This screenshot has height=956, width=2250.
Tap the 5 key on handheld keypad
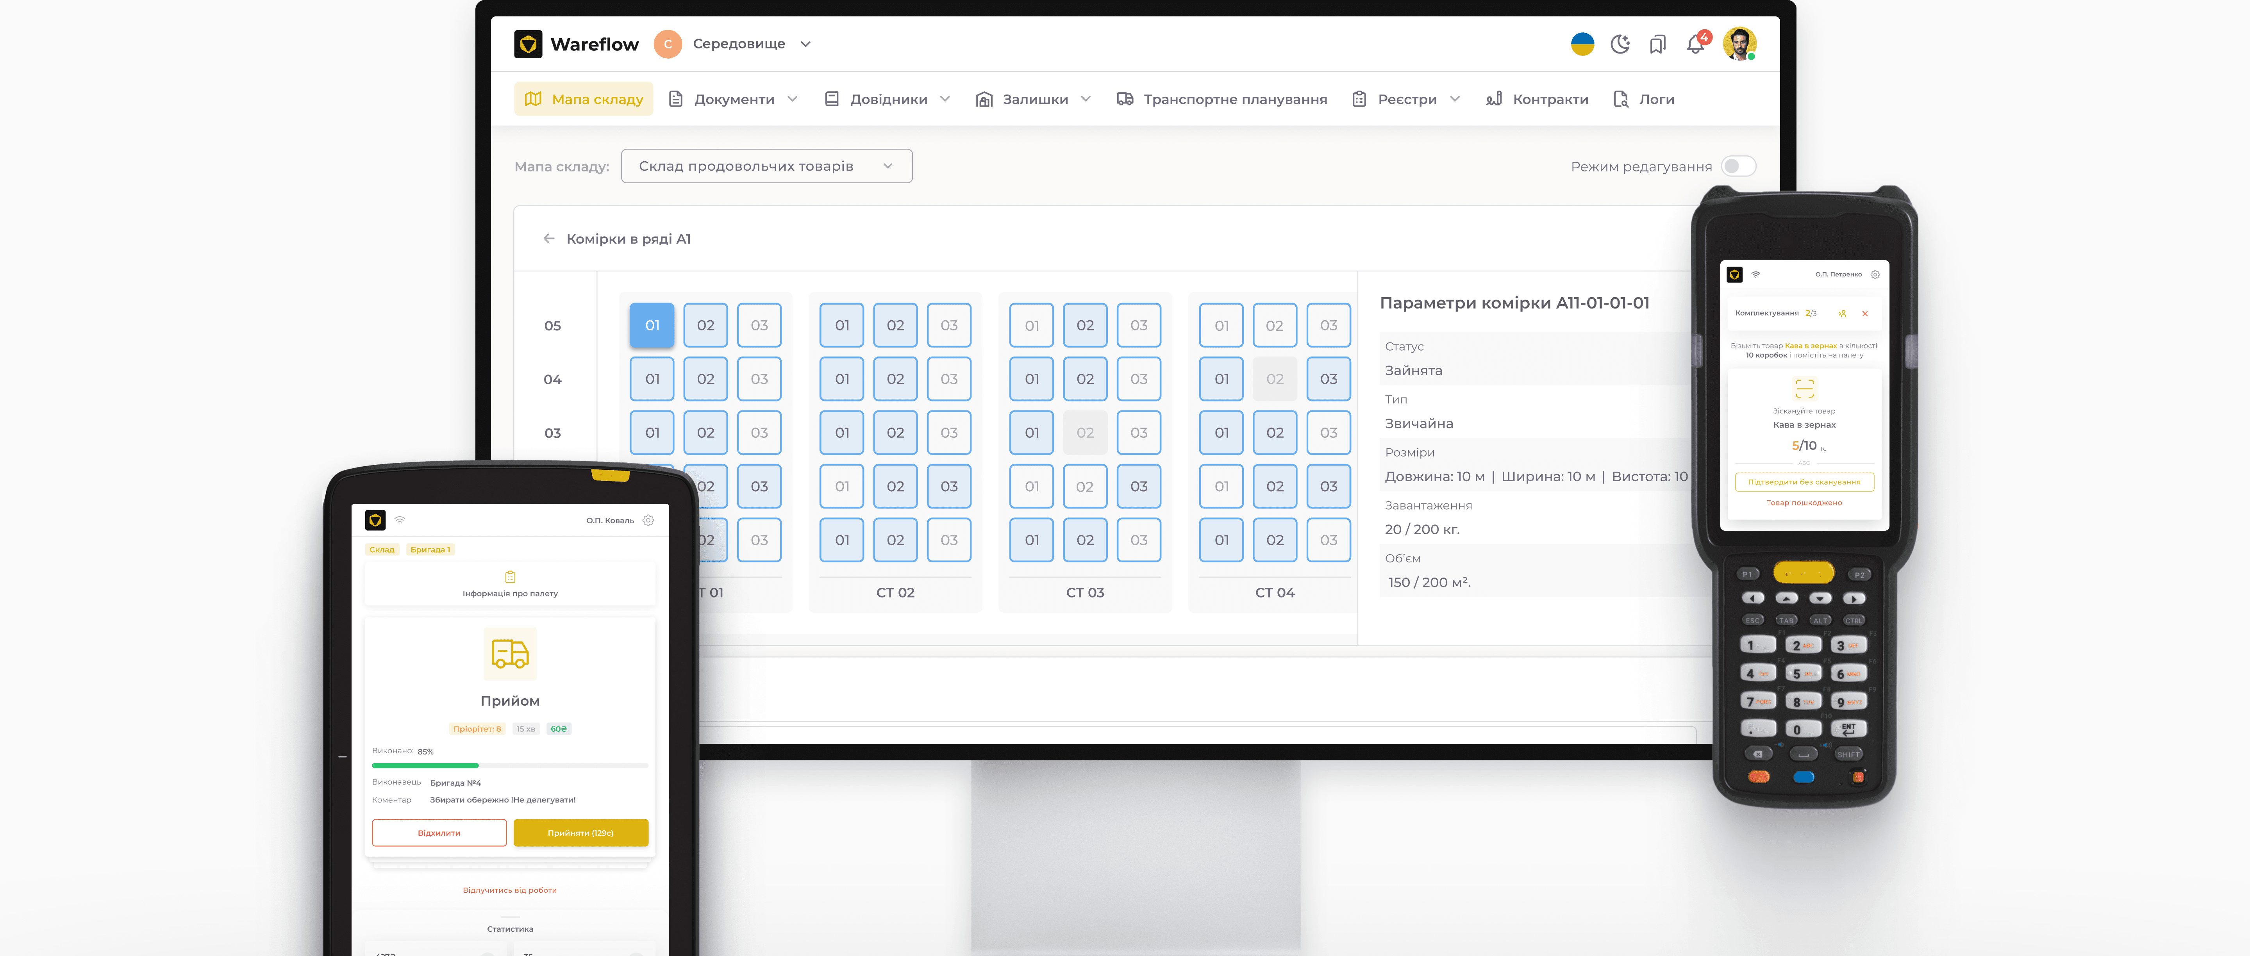tap(1803, 673)
